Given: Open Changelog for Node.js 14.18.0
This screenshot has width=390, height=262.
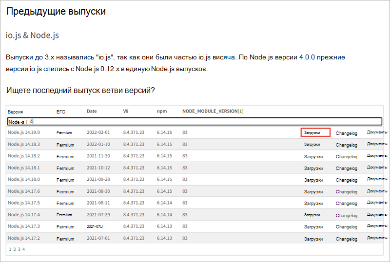Looking at the screenshot, I should (x=347, y=180).
